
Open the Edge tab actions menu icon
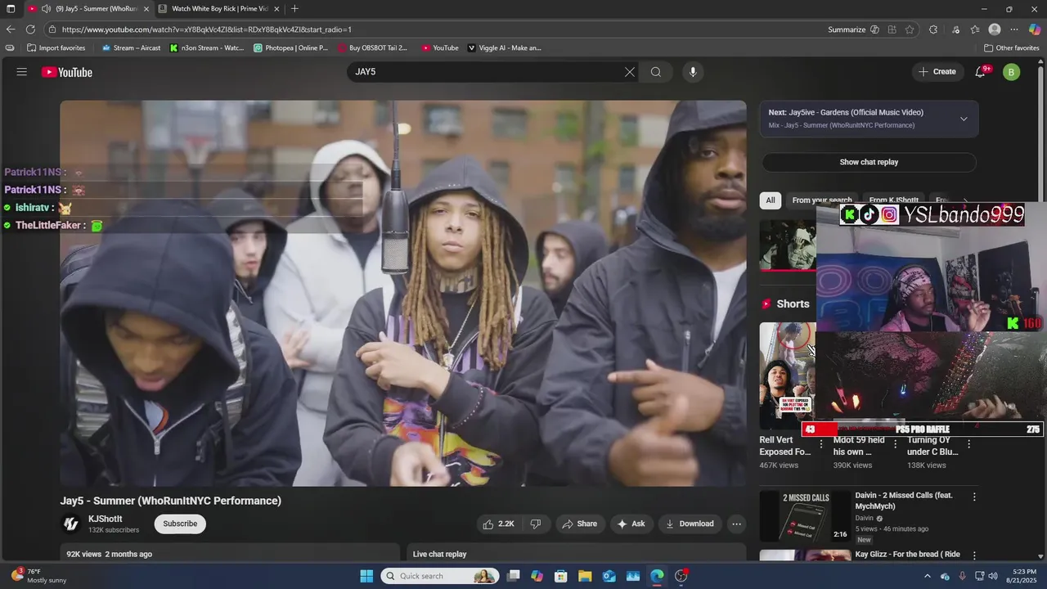[11, 8]
